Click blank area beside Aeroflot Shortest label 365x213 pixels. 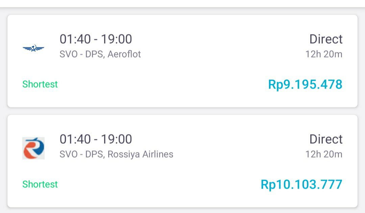163,84
